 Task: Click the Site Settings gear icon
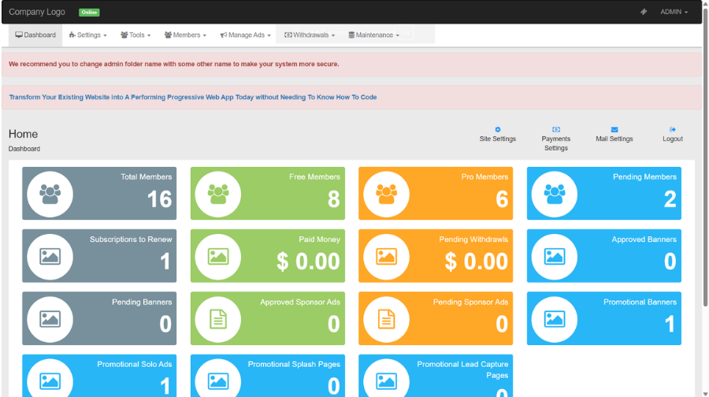coord(497,129)
